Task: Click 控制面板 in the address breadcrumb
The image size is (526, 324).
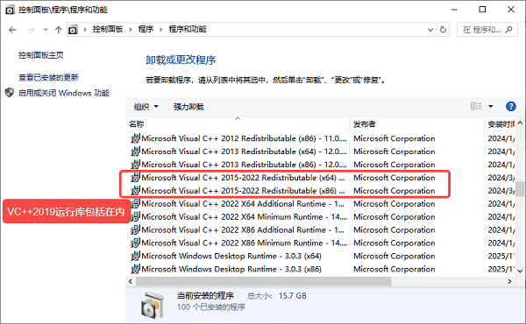Action: 108,29
